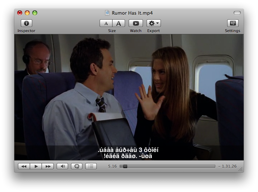The height and width of the screenshot is (192, 258).
Task: Toggle toolbar with pill button in title bar
Action: pos(237,13)
